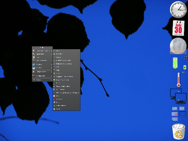This screenshot has height=141, width=188.
Task: Click the large green battery gadget
Action: click(x=175, y=63)
